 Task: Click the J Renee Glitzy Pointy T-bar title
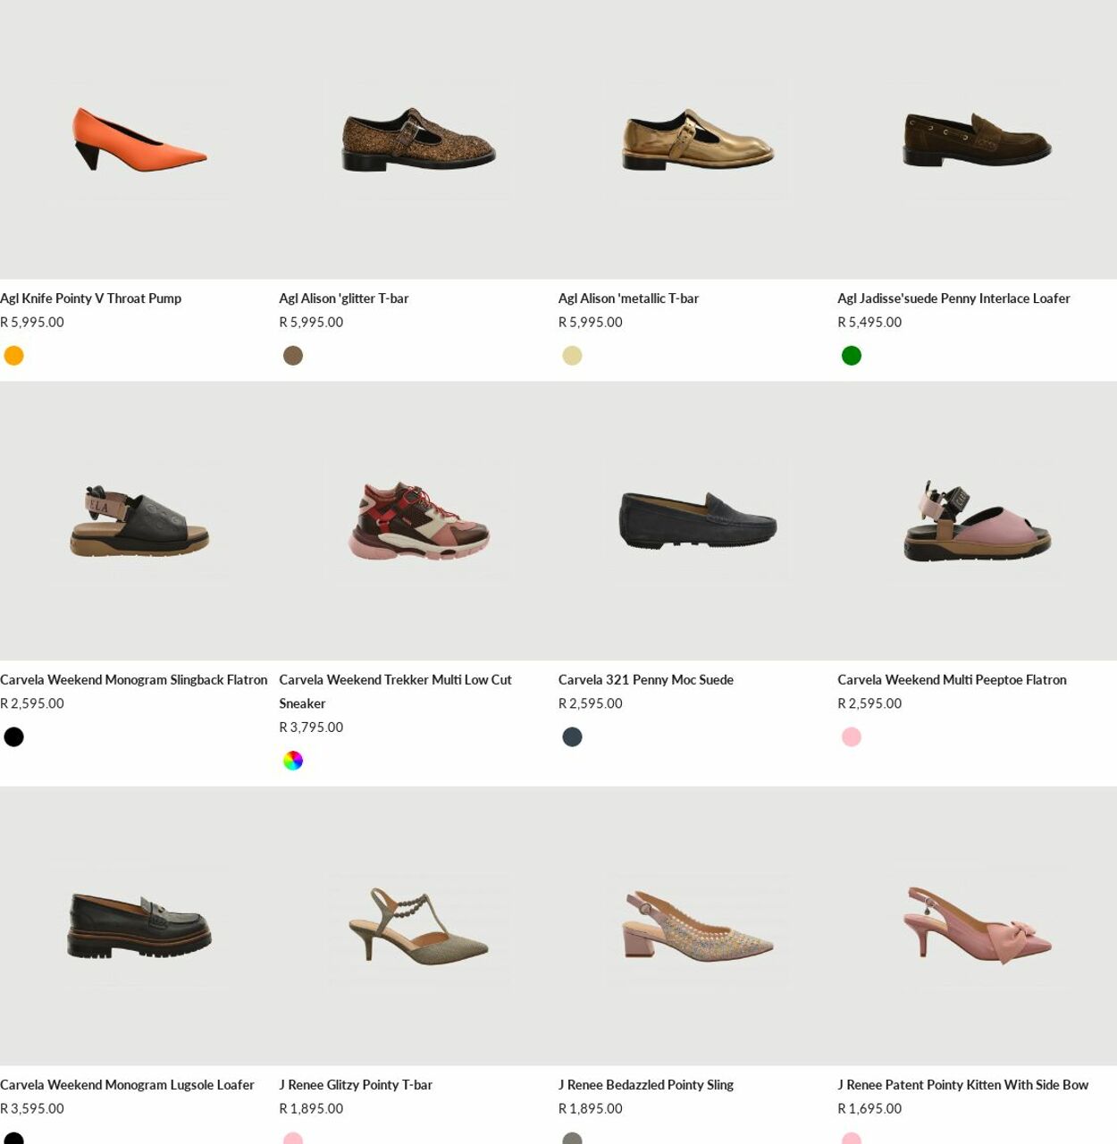coord(356,1085)
